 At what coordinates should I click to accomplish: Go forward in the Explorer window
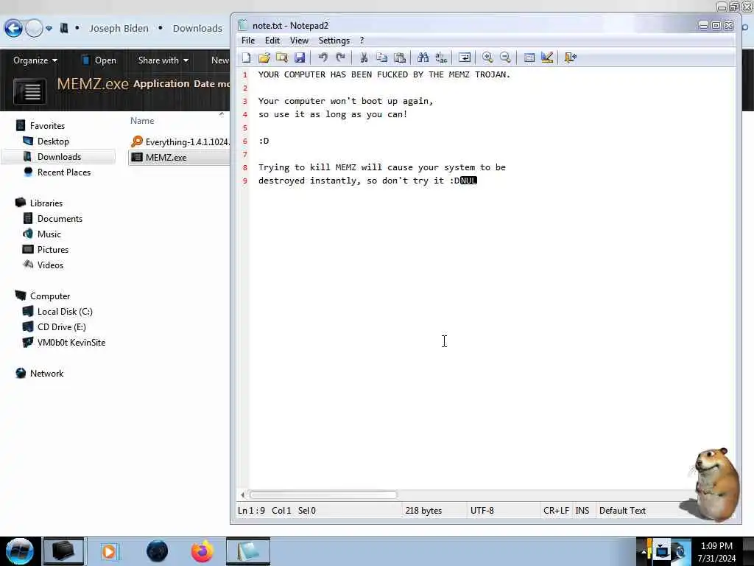click(x=34, y=29)
